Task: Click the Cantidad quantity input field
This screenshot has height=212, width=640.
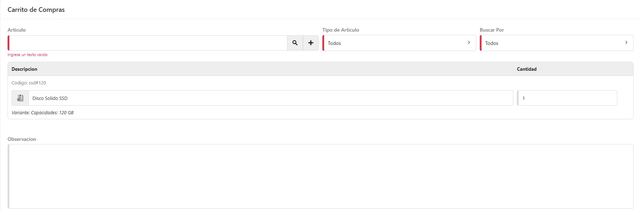Action: click(567, 98)
